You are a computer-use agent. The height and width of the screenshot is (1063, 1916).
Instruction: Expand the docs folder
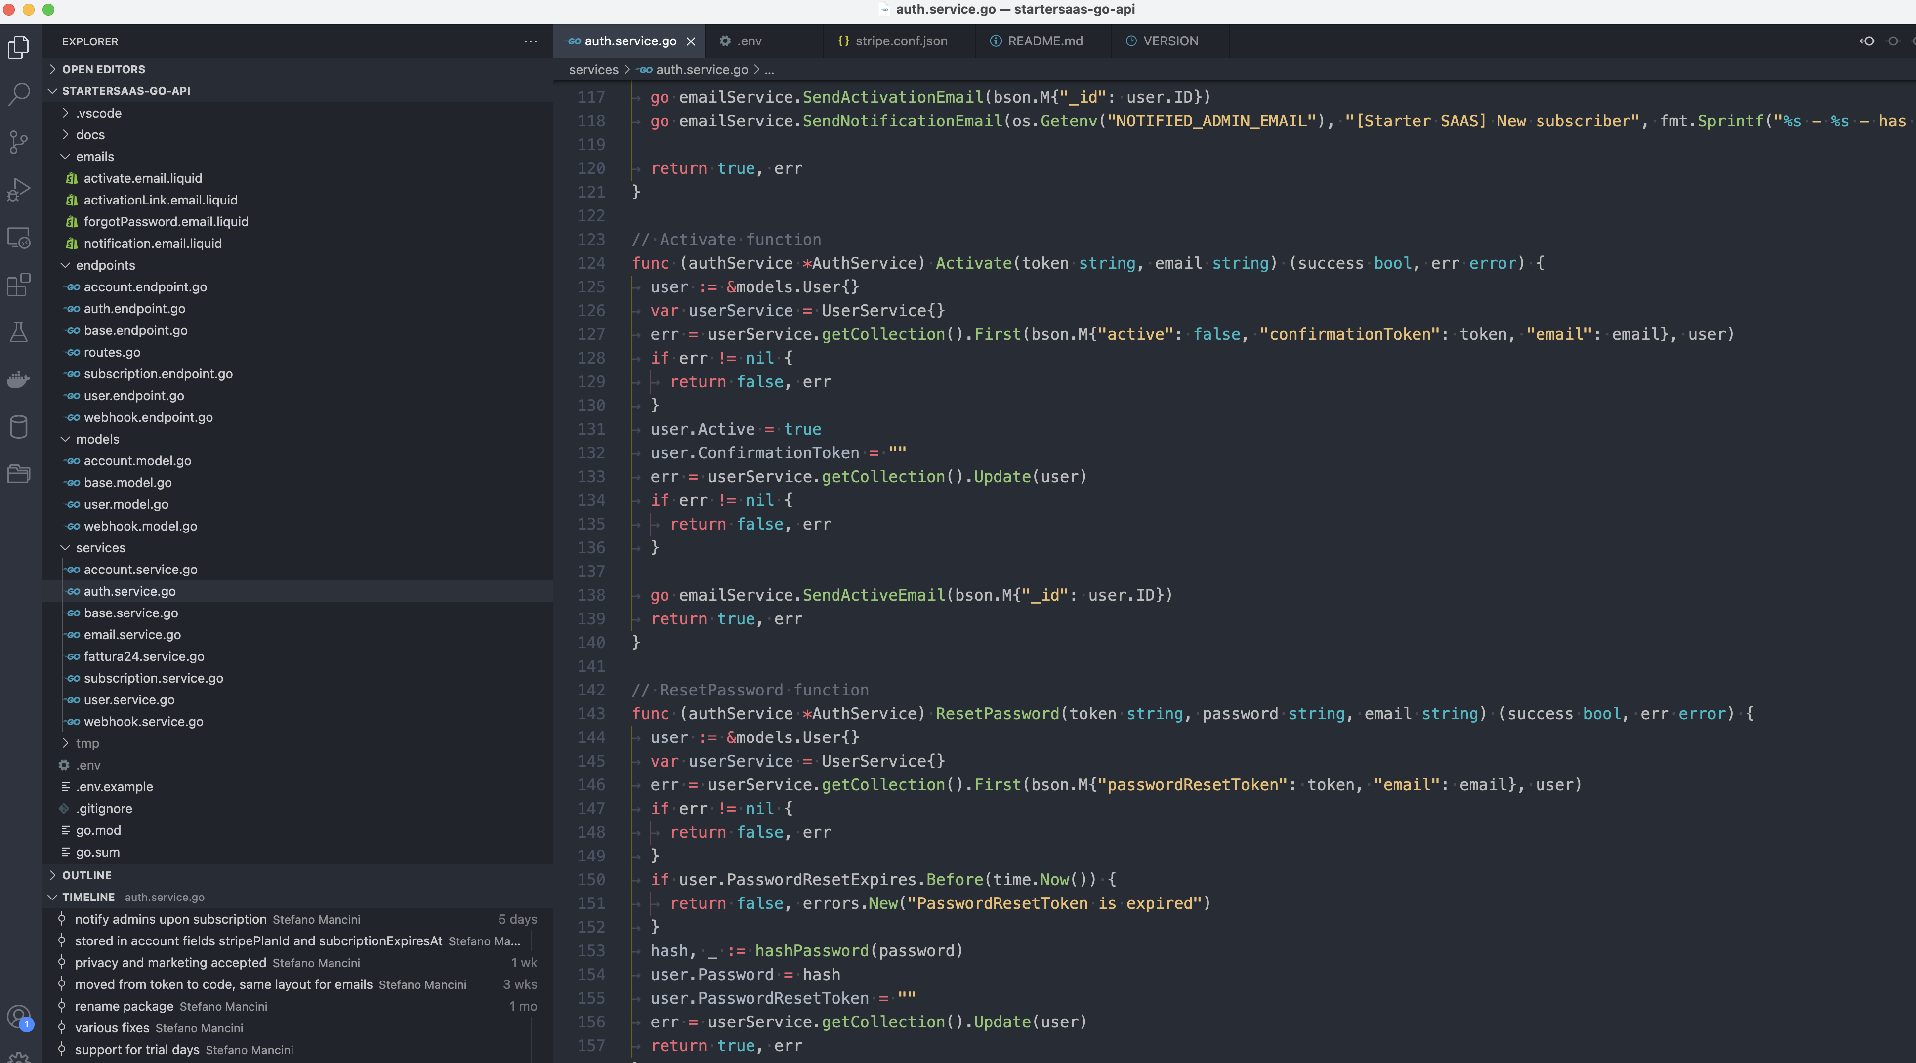(x=65, y=135)
